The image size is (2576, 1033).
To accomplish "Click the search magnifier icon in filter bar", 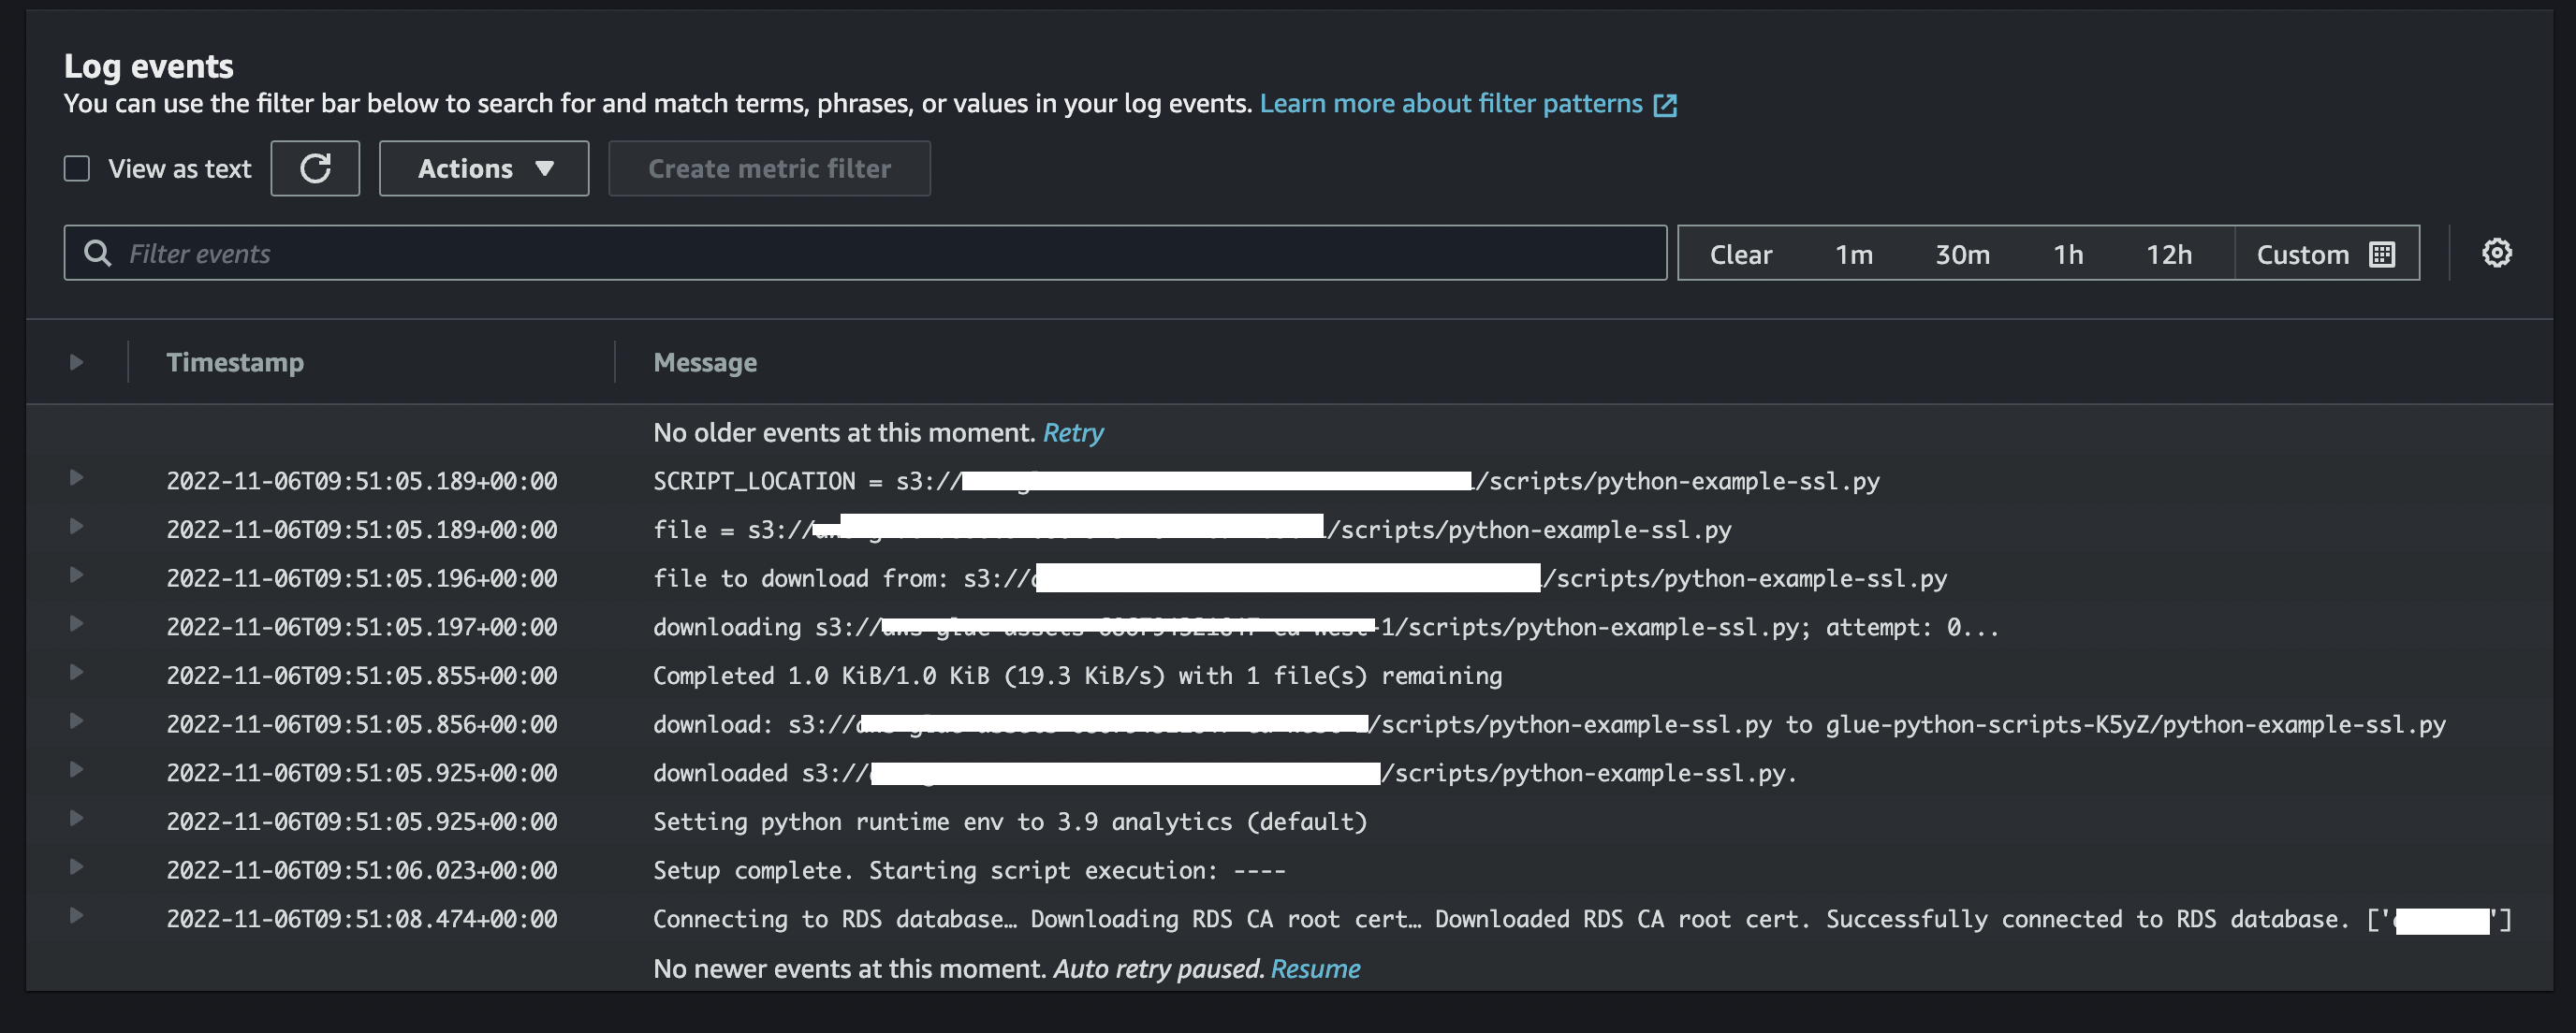I will (x=97, y=253).
